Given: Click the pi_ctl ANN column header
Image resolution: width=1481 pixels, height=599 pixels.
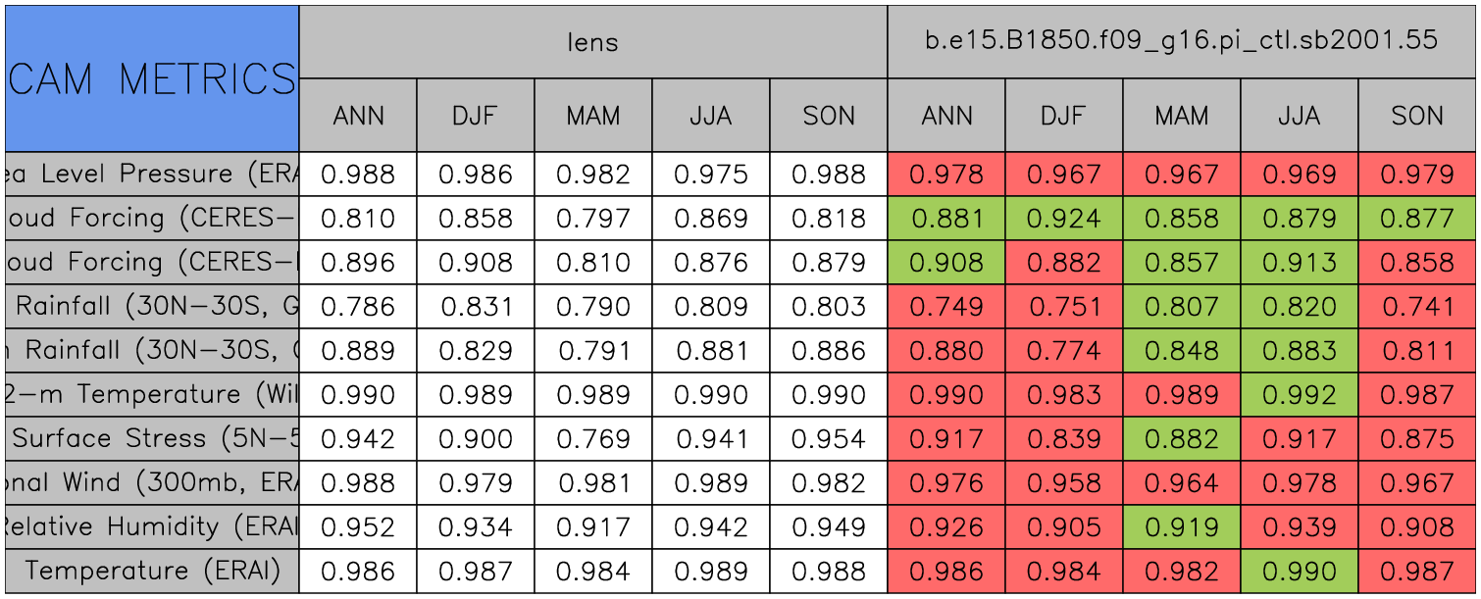Looking at the screenshot, I should click(945, 116).
